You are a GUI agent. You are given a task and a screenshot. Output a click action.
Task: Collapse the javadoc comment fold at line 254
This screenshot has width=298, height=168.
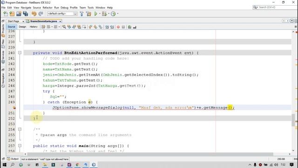coord(20,129)
